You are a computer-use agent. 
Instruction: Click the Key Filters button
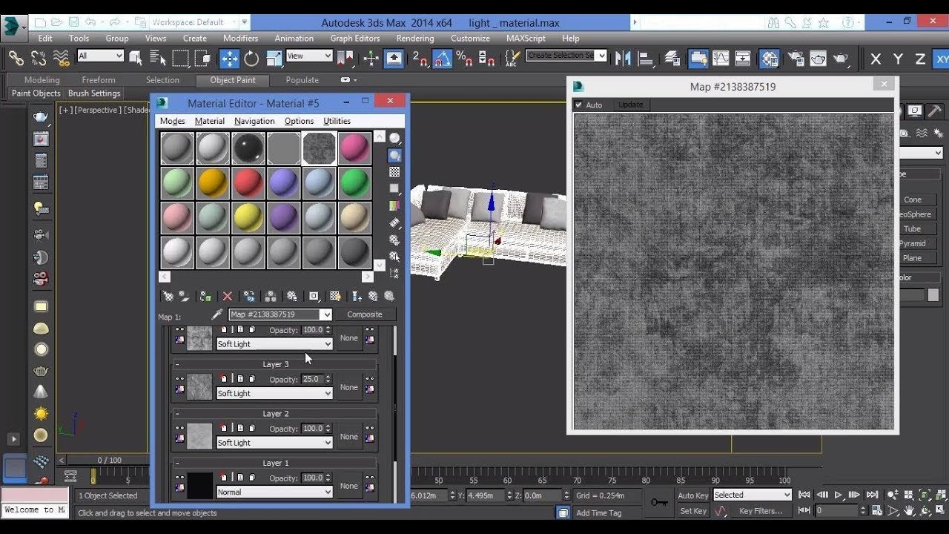761,511
